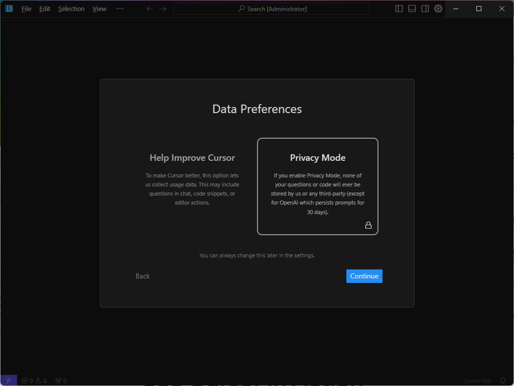Click the Data Preferences heading
The width and height of the screenshot is (514, 386).
point(257,109)
